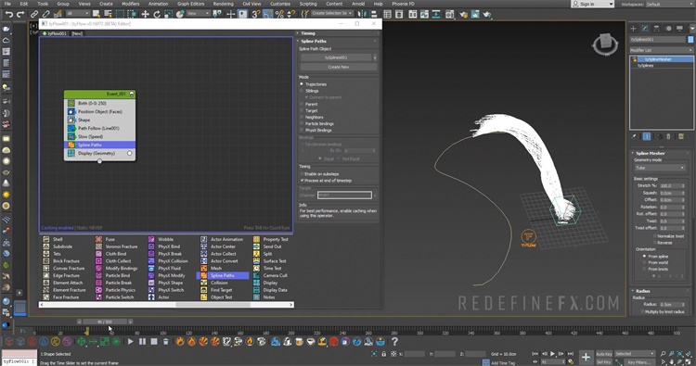Click the tySplines001 spline path object button
The width and height of the screenshot is (696, 366).
pyautogui.click(x=336, y=57)
